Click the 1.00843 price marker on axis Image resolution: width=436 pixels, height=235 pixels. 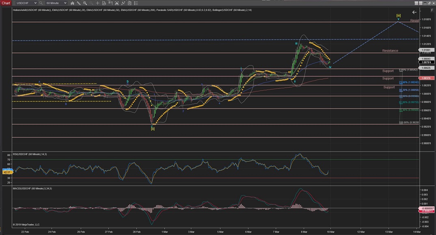(x=426, y=59)
